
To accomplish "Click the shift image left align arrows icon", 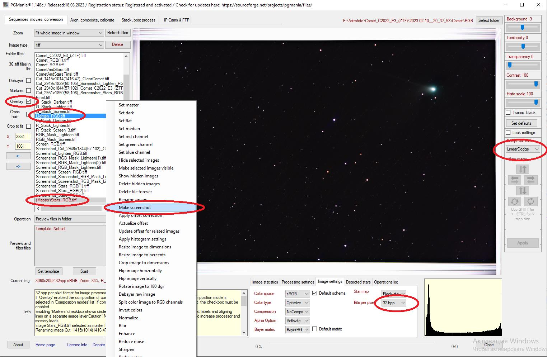I will pos(515,180).
